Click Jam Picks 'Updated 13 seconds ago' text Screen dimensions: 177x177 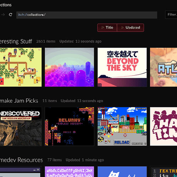(82, 101)
